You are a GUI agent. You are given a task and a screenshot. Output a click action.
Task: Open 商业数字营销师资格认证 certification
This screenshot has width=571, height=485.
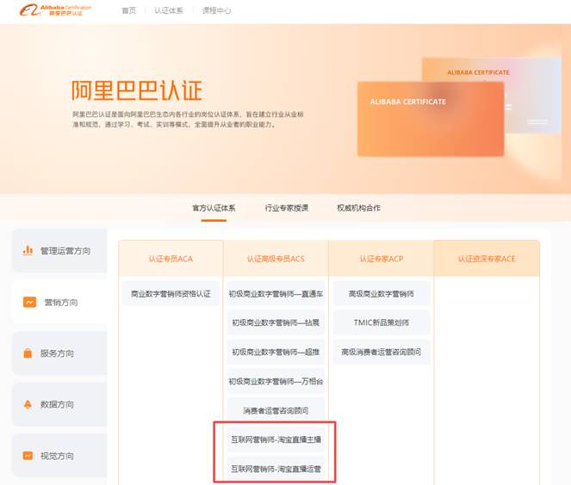171,293
